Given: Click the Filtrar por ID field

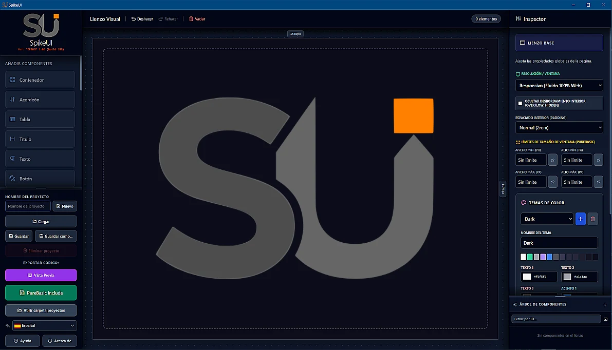Looking at the screenshot, I should 556,319.
